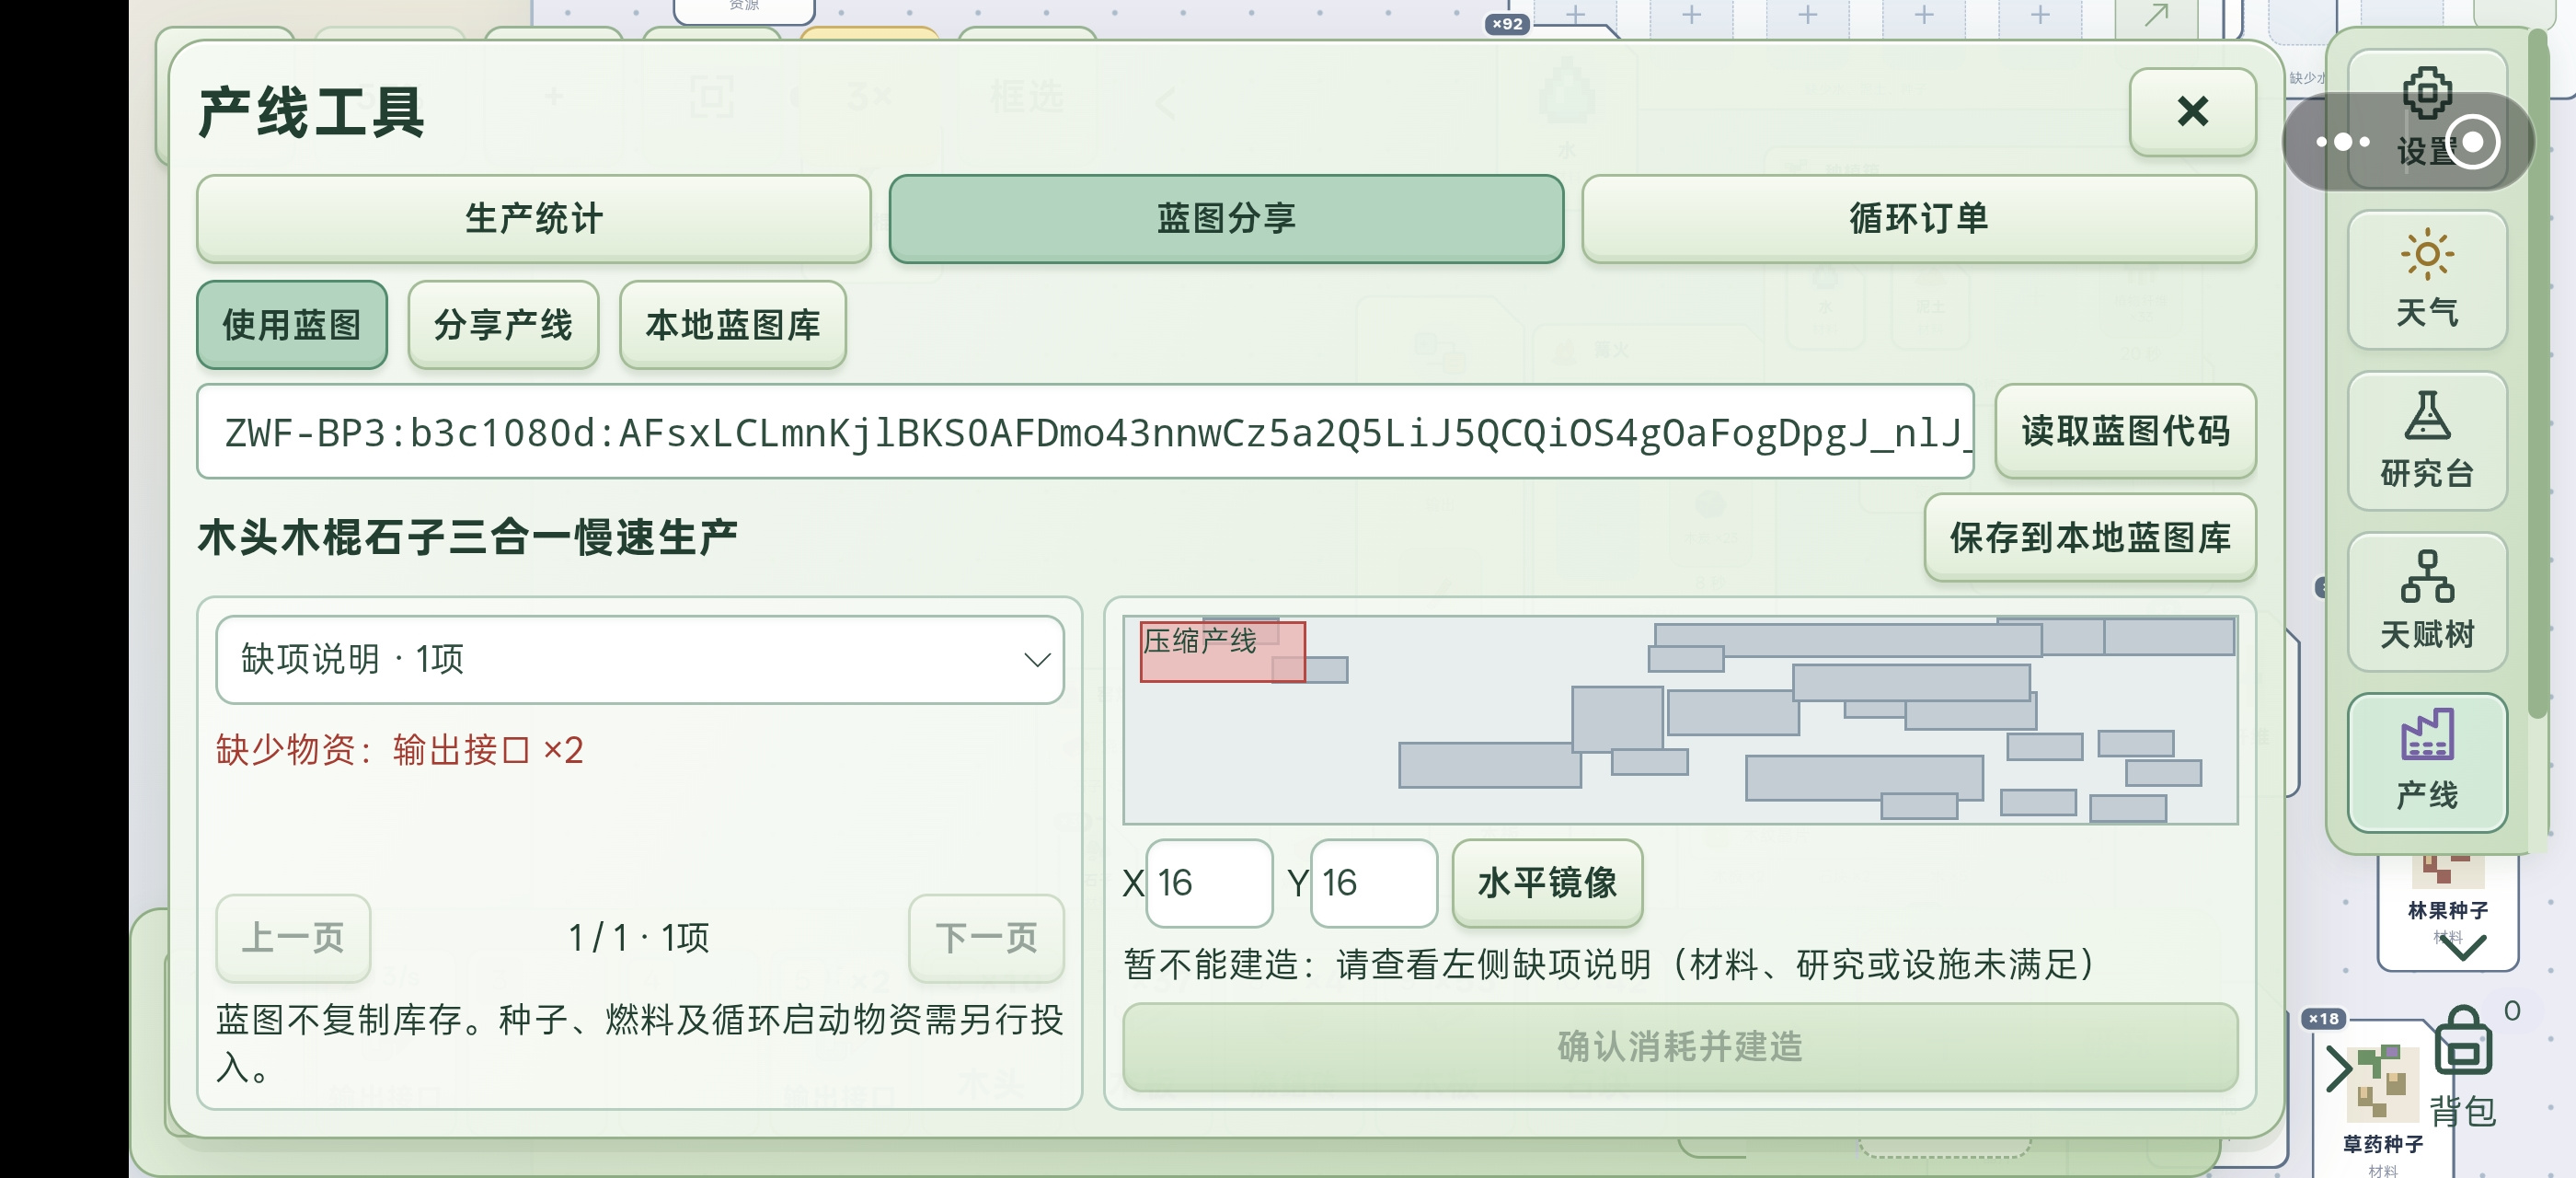Select the 本地蓝图库 sub-tab
Image resolution: width=2576 pixels, height=1178 pixels.
coord(732,325)
